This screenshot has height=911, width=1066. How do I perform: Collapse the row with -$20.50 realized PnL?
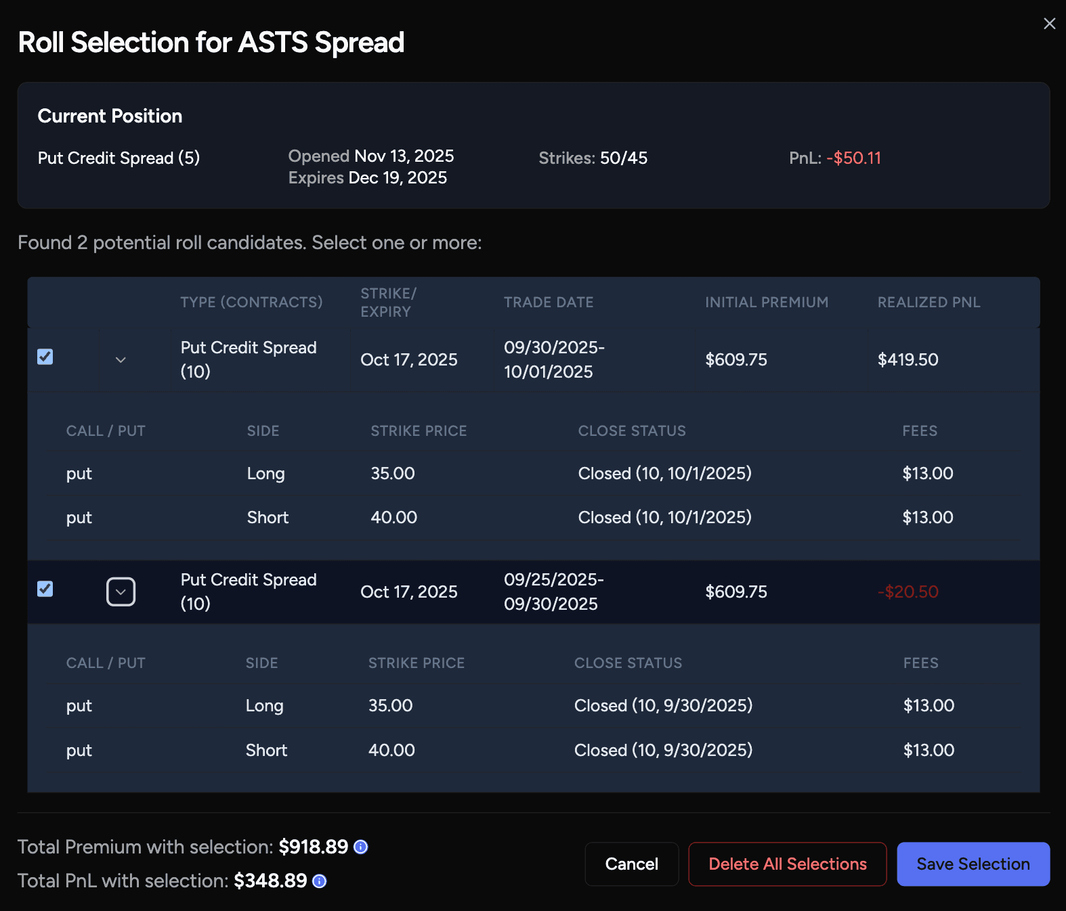pos(121,592)
